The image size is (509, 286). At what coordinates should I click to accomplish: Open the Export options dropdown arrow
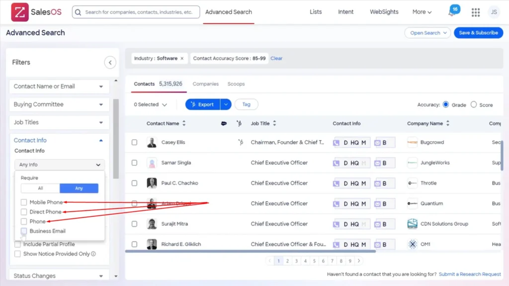(226, 104)
